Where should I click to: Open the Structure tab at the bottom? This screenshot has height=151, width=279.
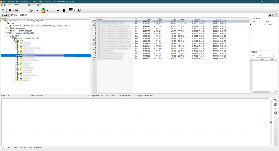click(23, 147)
